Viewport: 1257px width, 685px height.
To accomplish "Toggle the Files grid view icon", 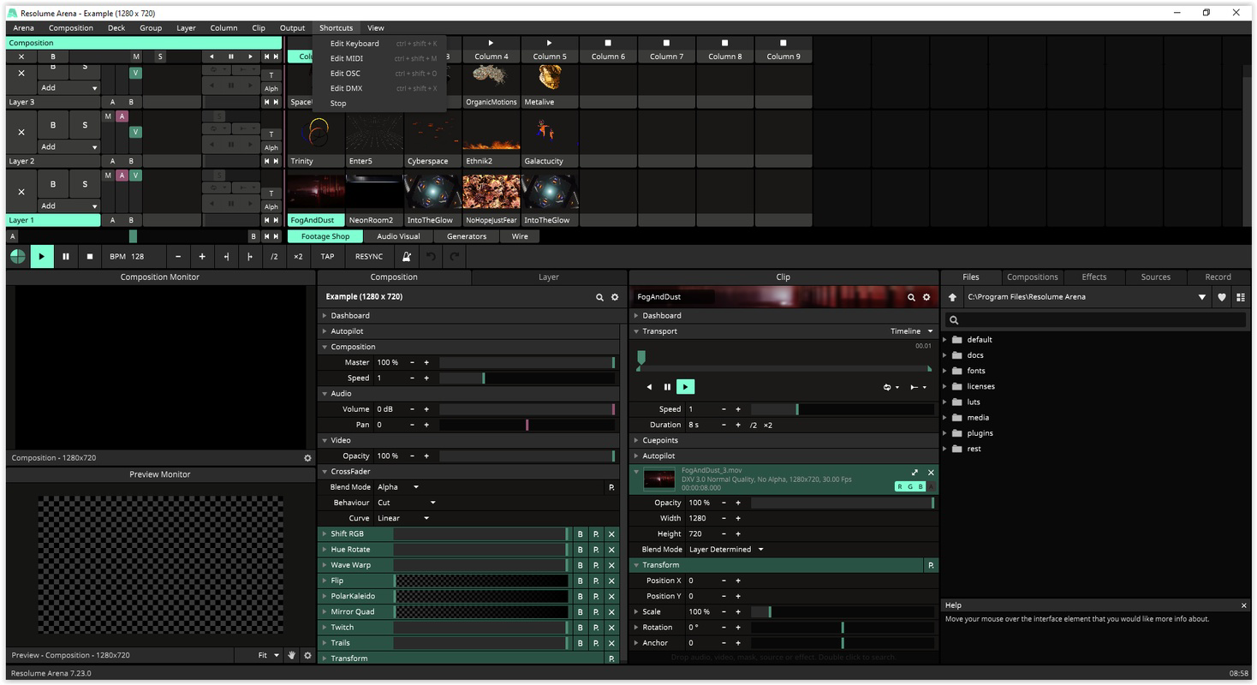I will (x=1240, y=297).
